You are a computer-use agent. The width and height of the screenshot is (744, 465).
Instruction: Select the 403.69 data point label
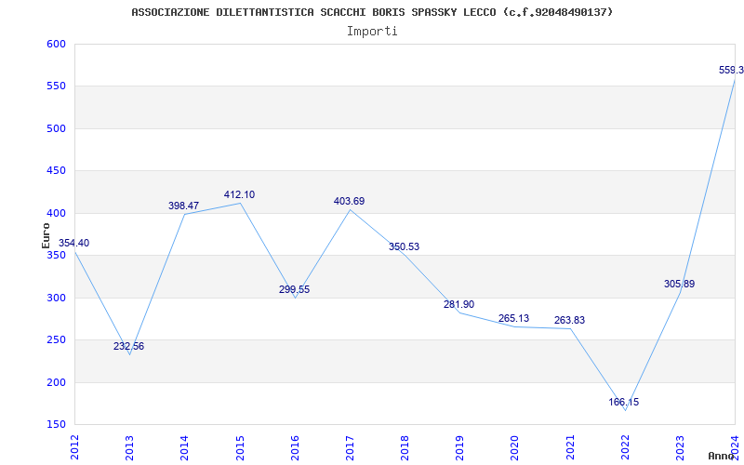click(350, 201)
